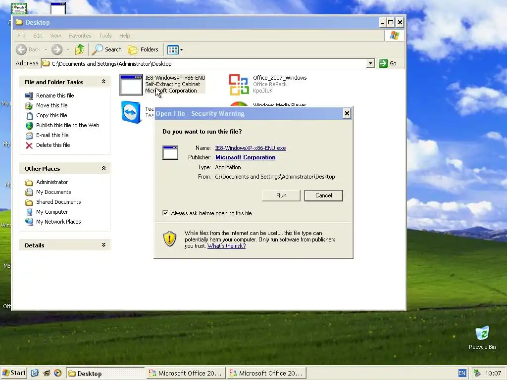This screenshot has width=507, height=380.
Task: Open the View menu
Action: tap(55, 36)
